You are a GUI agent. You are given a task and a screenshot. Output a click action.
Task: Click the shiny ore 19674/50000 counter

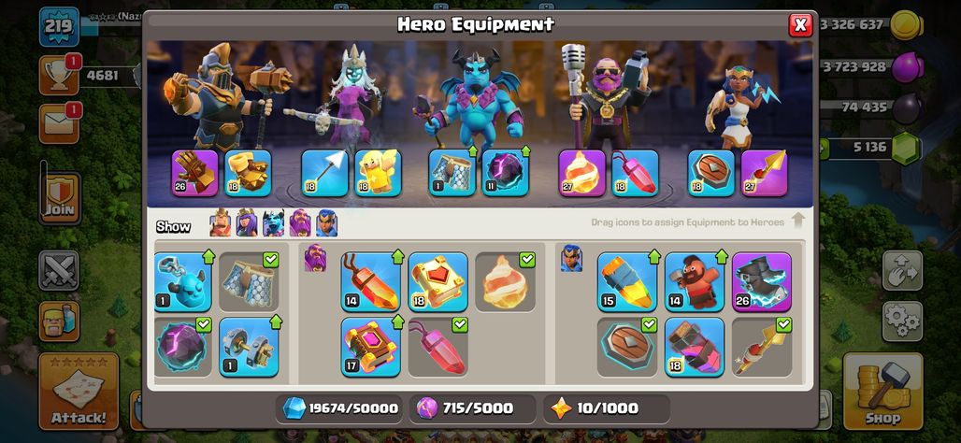pos(339,408)
